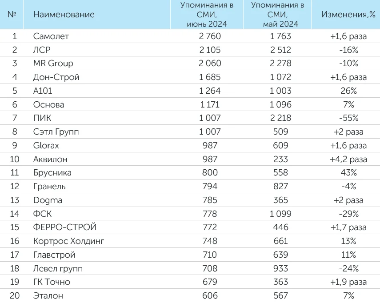Click the 'Наименование' column header

click(x=64, y=14)
